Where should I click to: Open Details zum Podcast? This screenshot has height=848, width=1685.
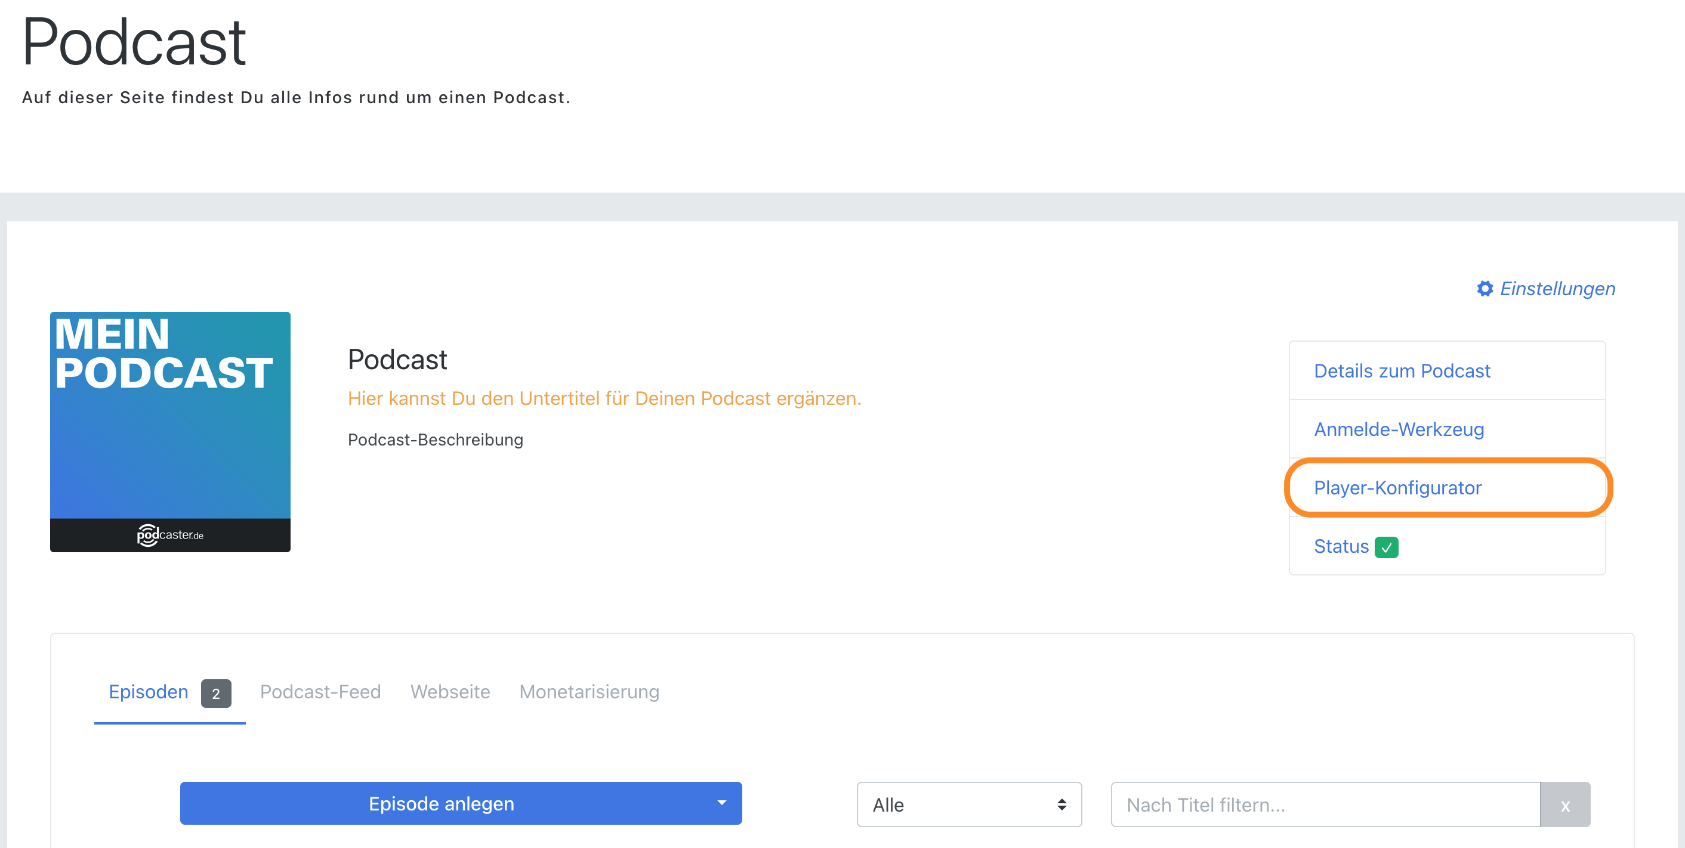[1402, 371]
